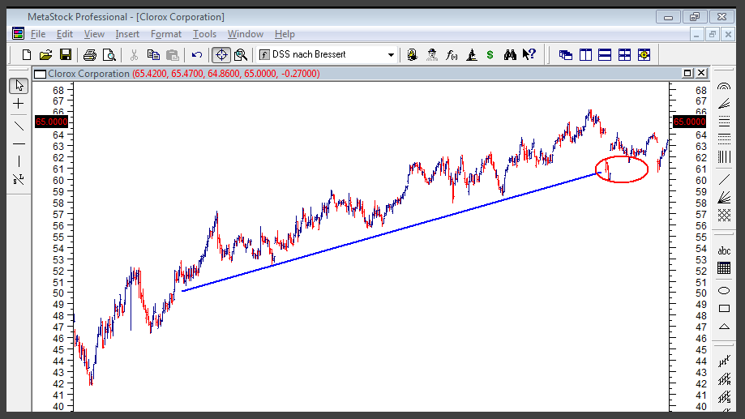Close the Clorox Corporation chart window
The width and height of the screenshot is (745, 419).
pos(701,73)
